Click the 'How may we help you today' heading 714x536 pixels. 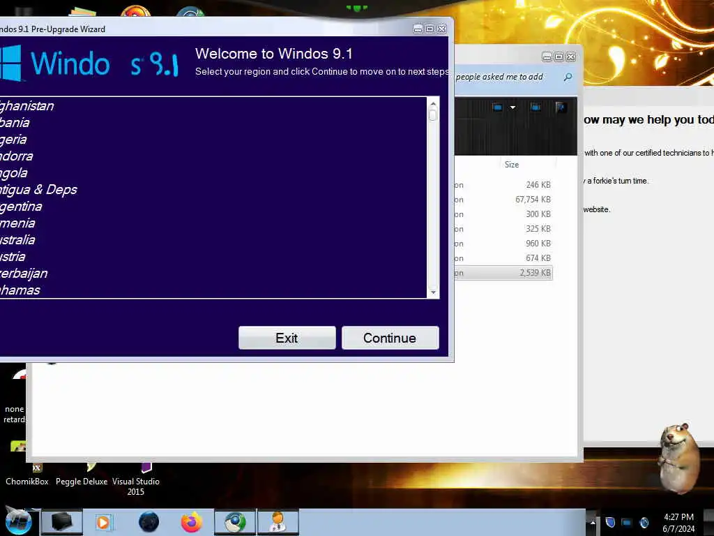(x=648, y=120)
